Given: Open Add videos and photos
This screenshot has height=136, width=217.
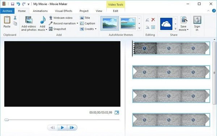Looking at the screenshot, I should 29,24.
